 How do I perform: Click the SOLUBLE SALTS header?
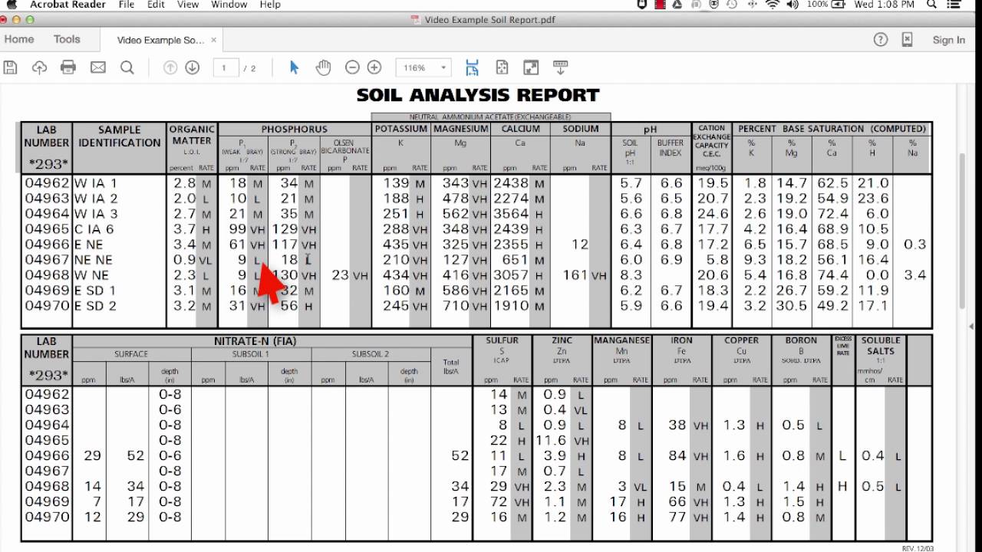[881, 346]
